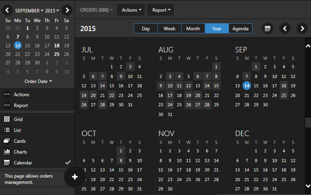Switch to List view icon
Viewport: 311px width, 195px height.
[x=7, y=130]
